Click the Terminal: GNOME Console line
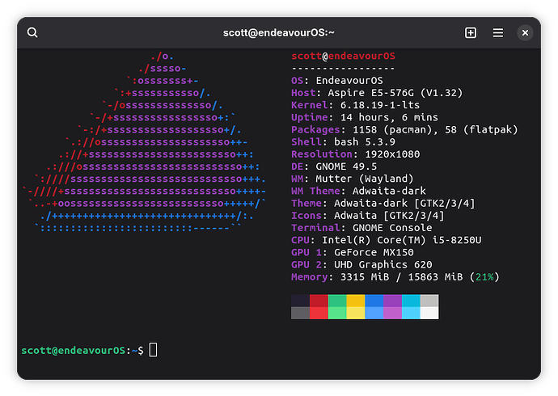 point(361,228)
